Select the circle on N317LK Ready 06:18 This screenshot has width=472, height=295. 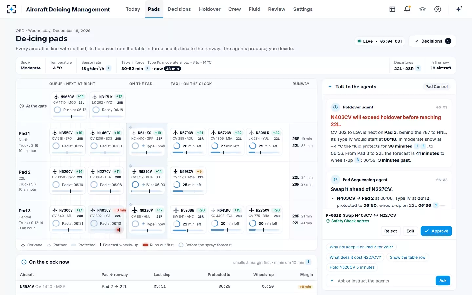(96, 110)
